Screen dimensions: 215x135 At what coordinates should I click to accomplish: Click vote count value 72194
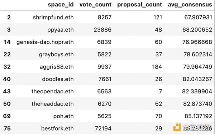pos(103,129)
